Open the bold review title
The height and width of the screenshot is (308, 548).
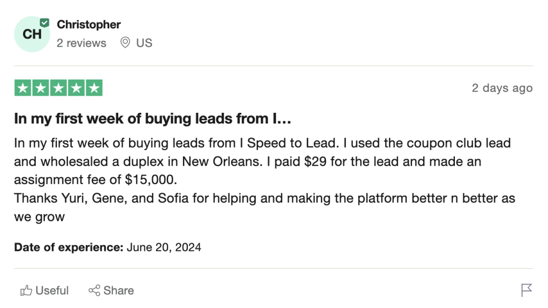(x=153, y=119)
